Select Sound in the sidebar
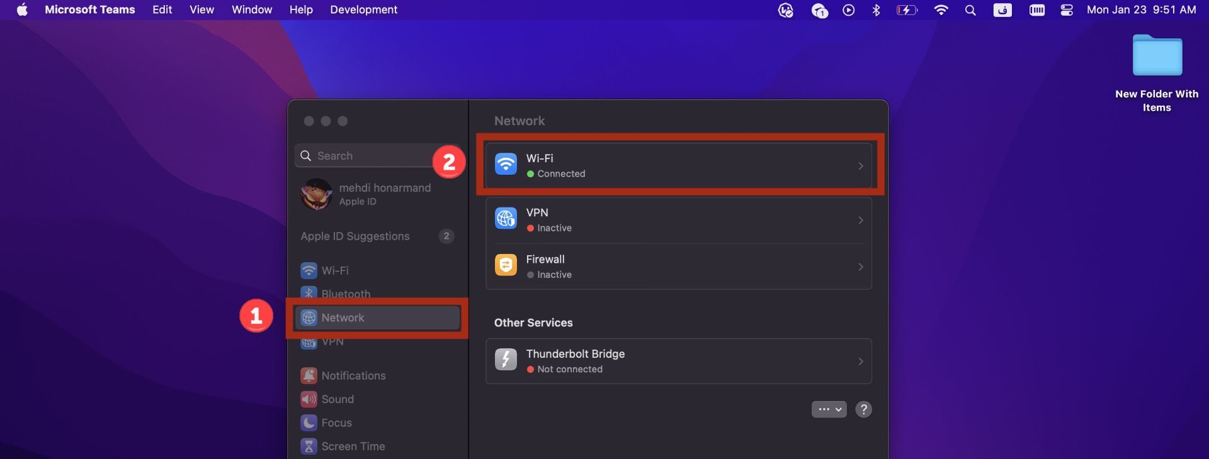Image resolution: width=1209 pixels, height=459 pixels. point(378,399)
